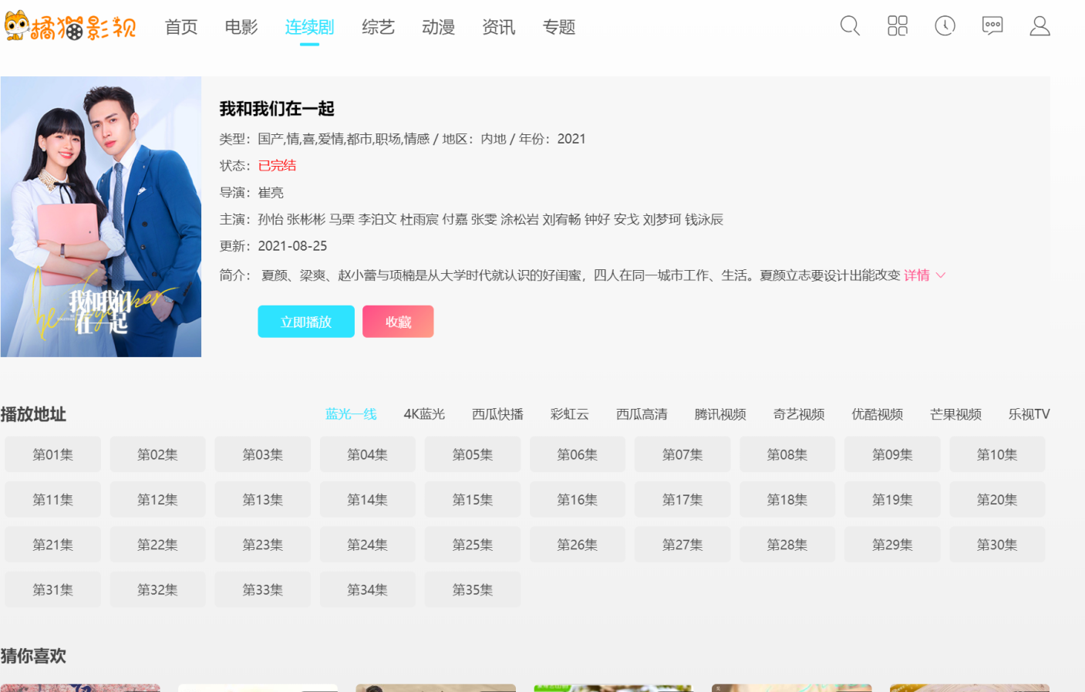Image resolution: width=1085 pixels, height=692 pixels.
Task: Click the 收藏 button
Action: tap(398, 322)
